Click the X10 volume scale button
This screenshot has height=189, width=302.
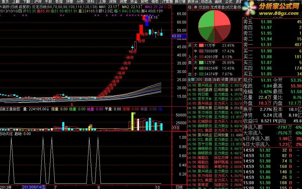point(175,128)
